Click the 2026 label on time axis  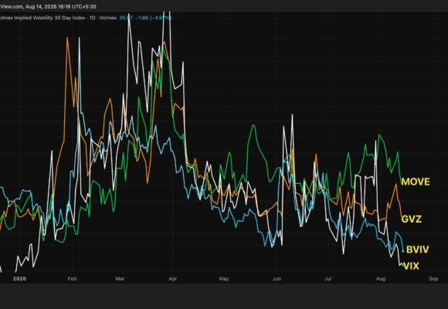19,279
